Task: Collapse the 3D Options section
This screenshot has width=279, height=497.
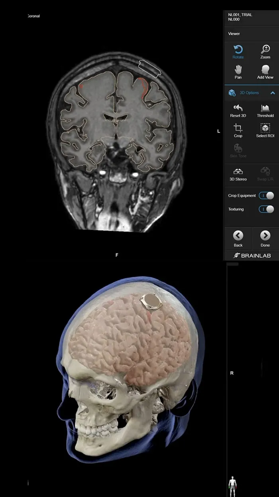Action: tap(273, 93)
